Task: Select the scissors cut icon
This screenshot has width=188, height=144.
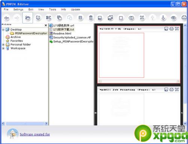Action: [49, 18]
